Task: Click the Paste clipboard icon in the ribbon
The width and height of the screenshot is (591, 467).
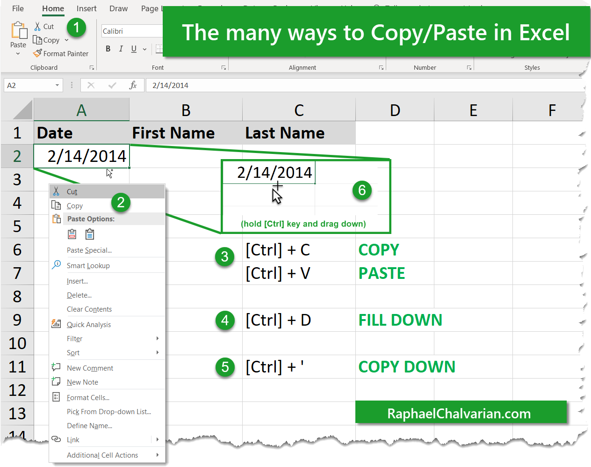Action: pos(19,30)
